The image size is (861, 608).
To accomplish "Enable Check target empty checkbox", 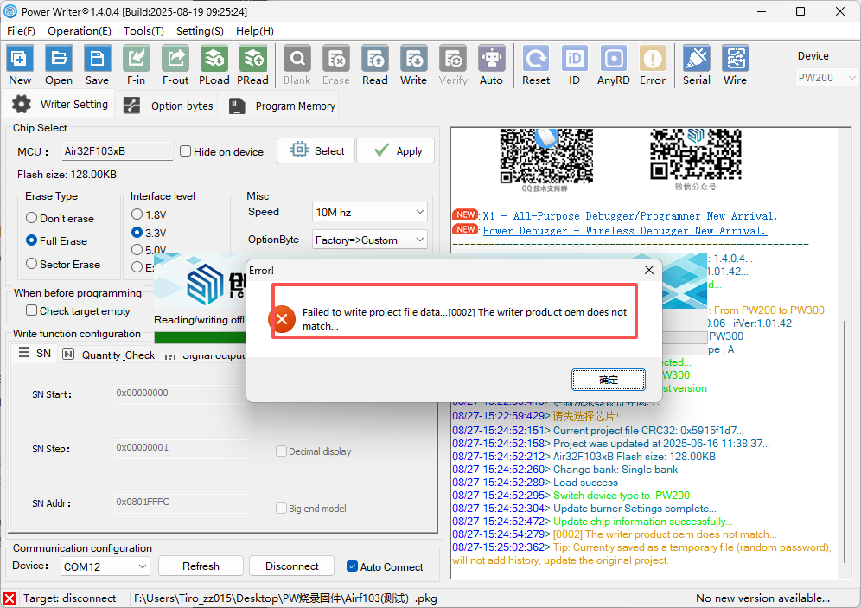I will click(x=32, y=310).
